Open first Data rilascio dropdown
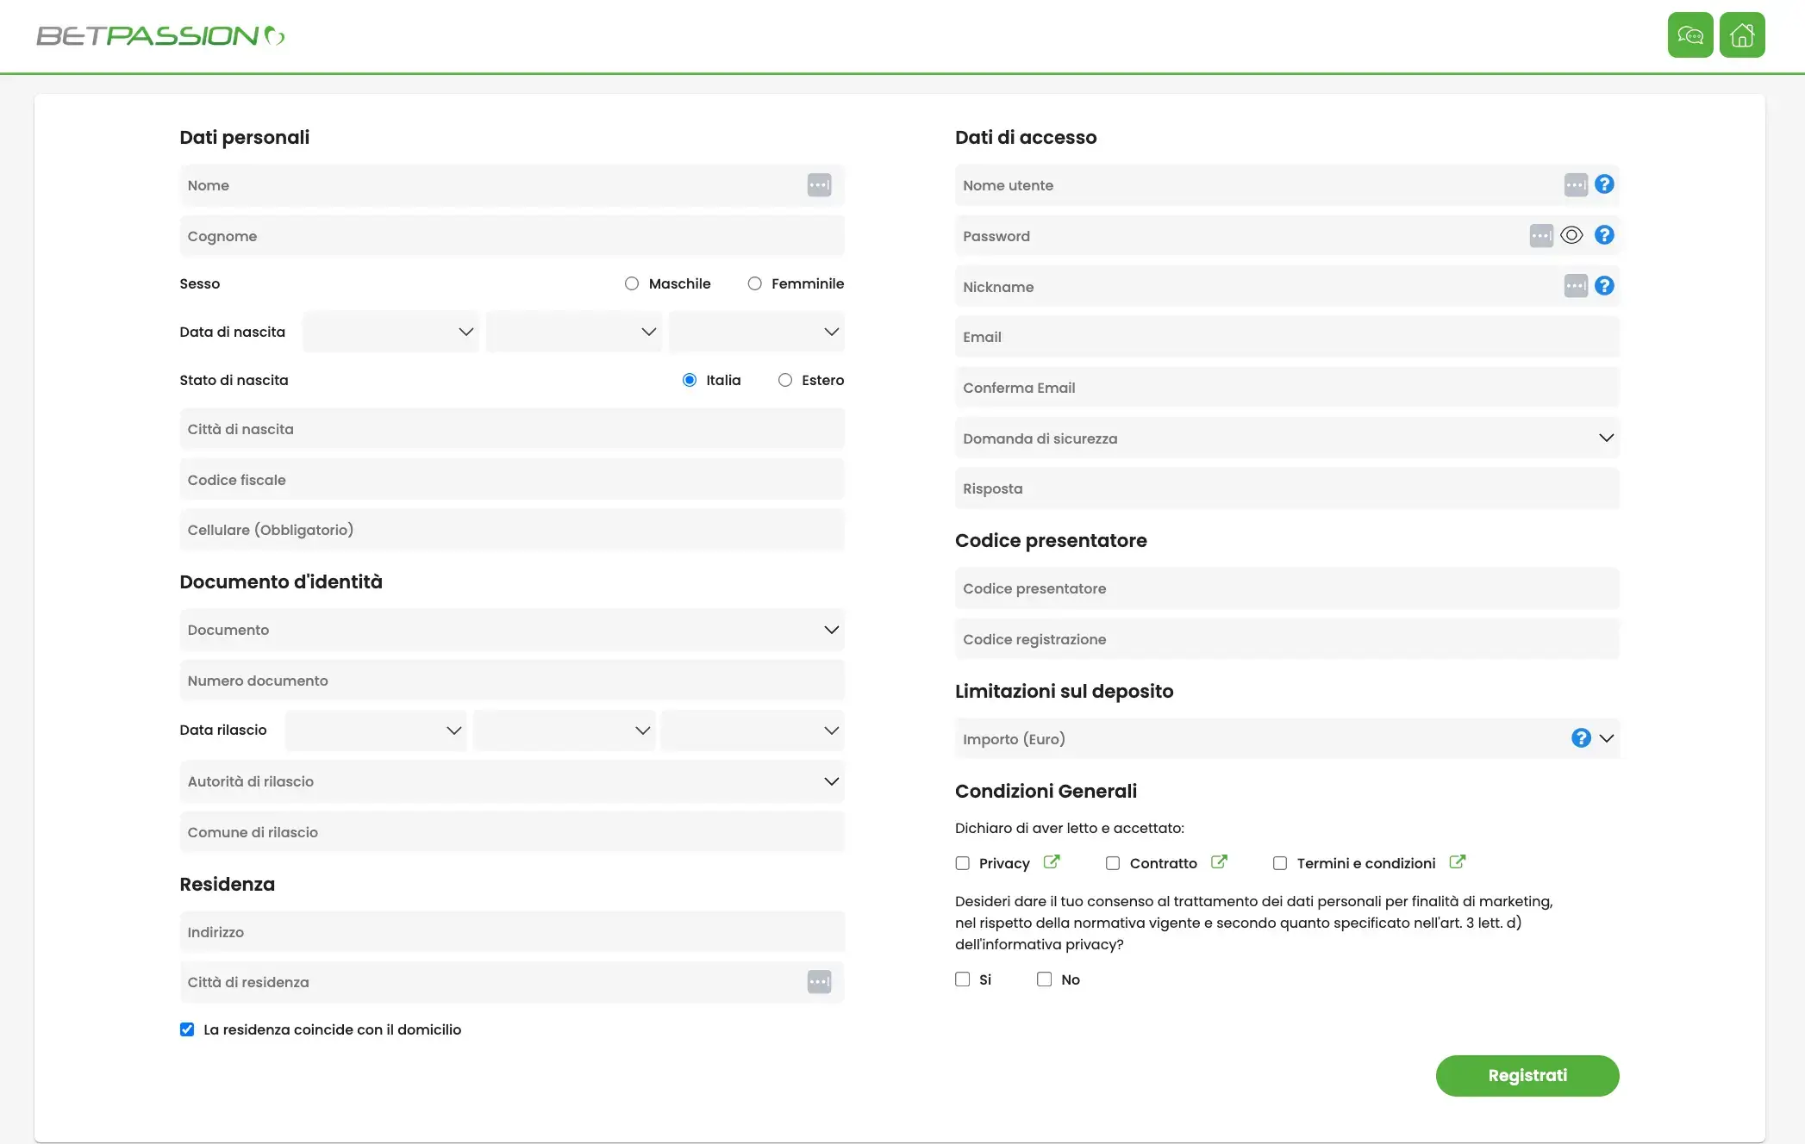Screen dimensions: 1805x1144 coord(376,731)
